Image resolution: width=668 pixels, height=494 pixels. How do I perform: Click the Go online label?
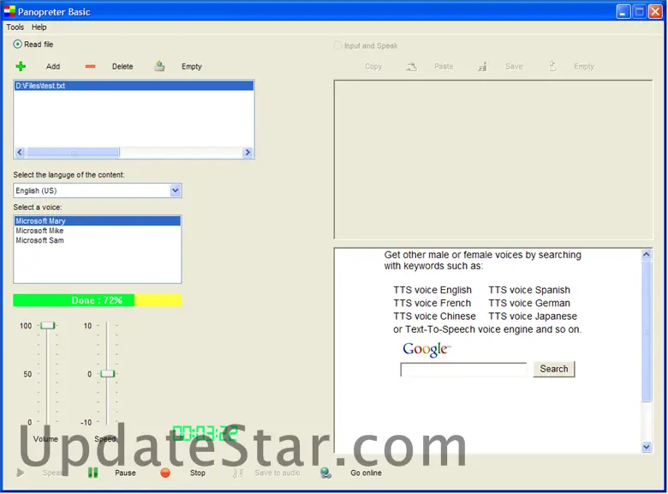pyautogui.click(x=366, y=473)
